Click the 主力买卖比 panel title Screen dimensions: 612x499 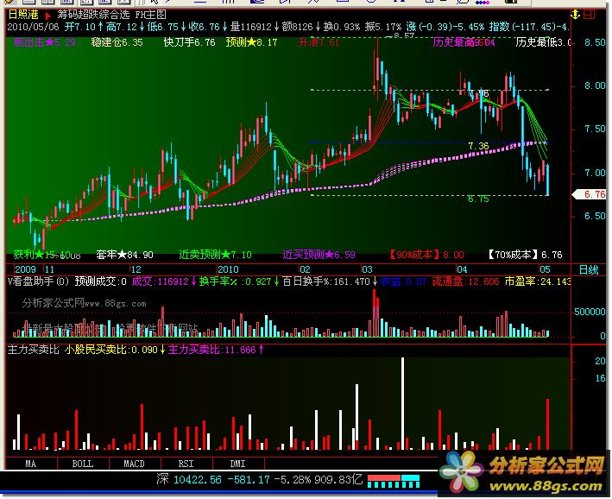coord(33,350)
